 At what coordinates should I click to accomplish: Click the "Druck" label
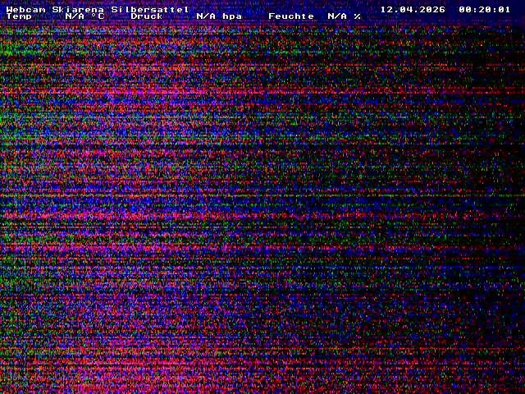tap(147, 16)
